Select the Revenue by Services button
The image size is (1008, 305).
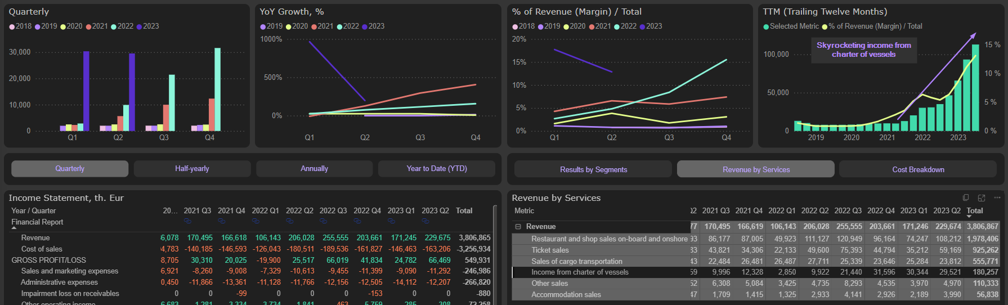tap(756, 169)
